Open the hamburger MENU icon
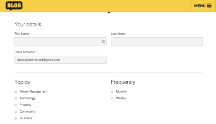 coord(209,6)
